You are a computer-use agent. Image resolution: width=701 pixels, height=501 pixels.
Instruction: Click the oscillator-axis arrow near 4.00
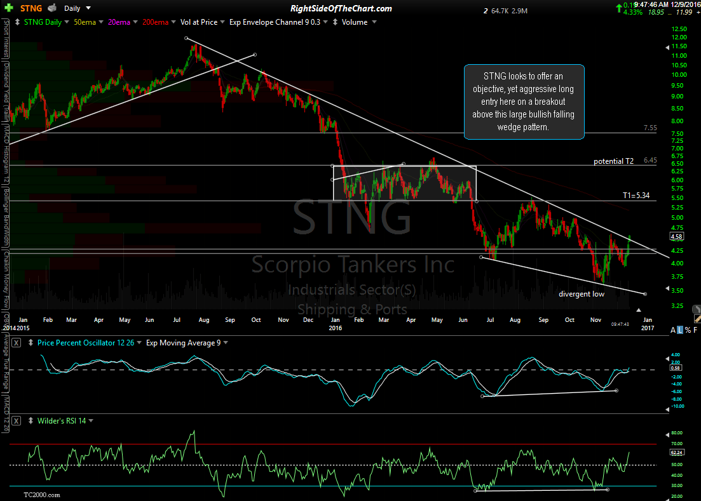667,359
